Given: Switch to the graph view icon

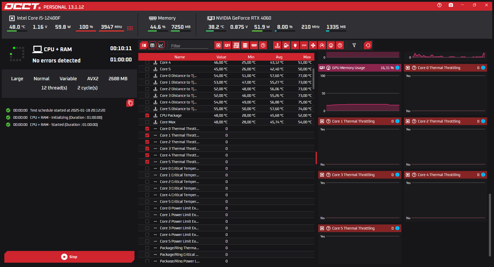Looking at the screenshot, I should pyautogui.click(x=161, y=45).
